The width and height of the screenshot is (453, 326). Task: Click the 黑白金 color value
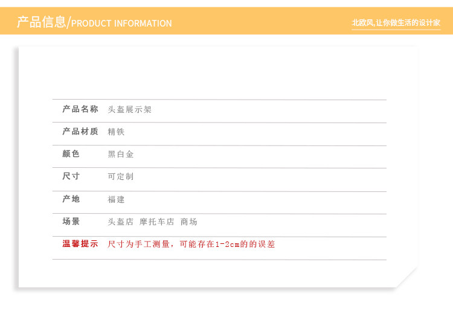pyautogui.click(x=120, y=154)
